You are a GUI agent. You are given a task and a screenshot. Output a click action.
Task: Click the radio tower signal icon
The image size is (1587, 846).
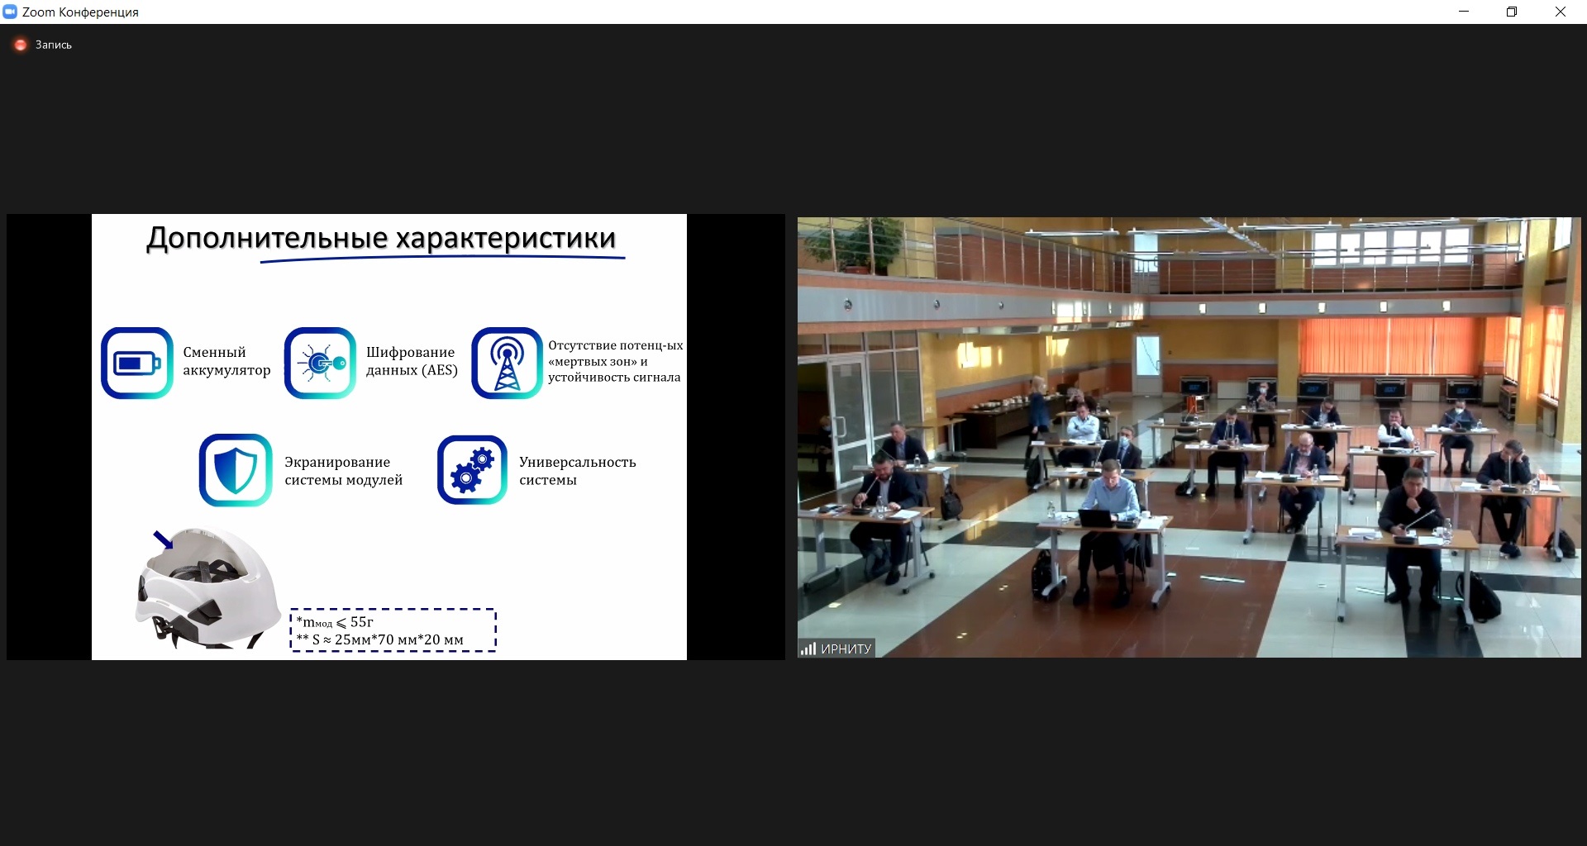(508, 363)
